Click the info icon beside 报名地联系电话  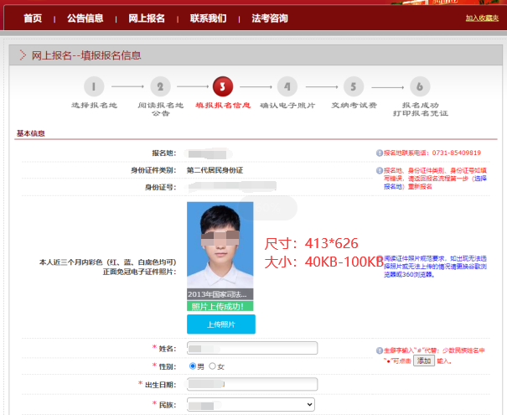pyautogui.click(x=379, y=153)
